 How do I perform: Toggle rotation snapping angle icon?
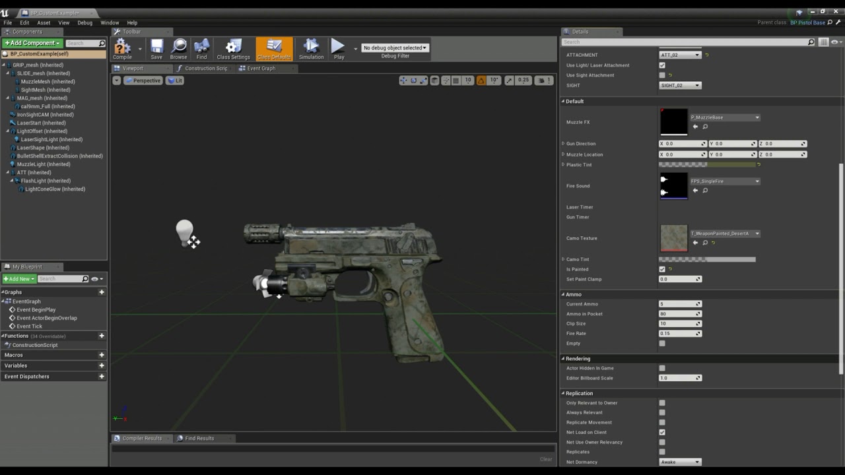click(481, 80)
